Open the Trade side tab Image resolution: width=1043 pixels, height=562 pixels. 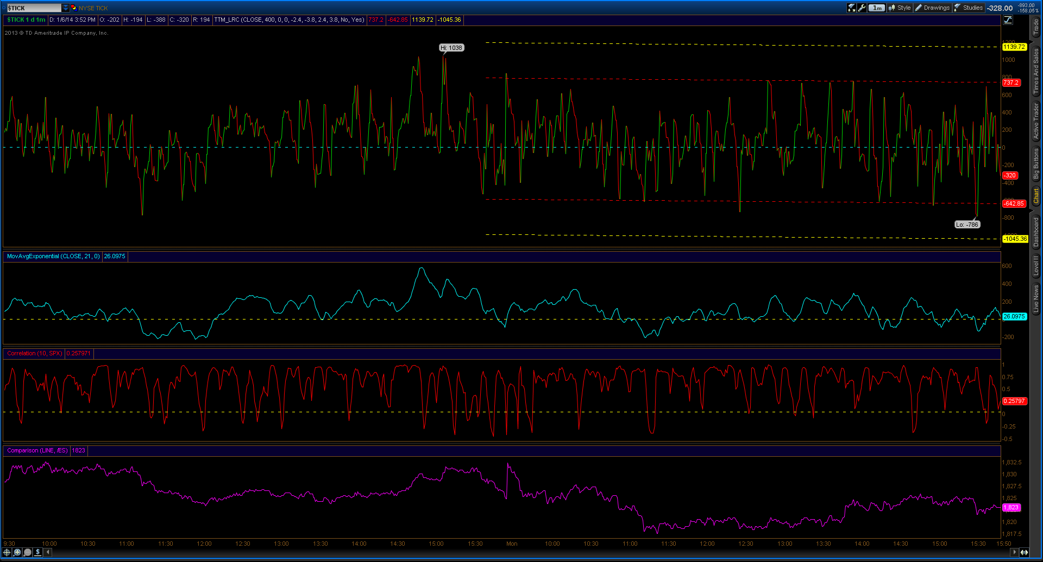coord(1036,27)
